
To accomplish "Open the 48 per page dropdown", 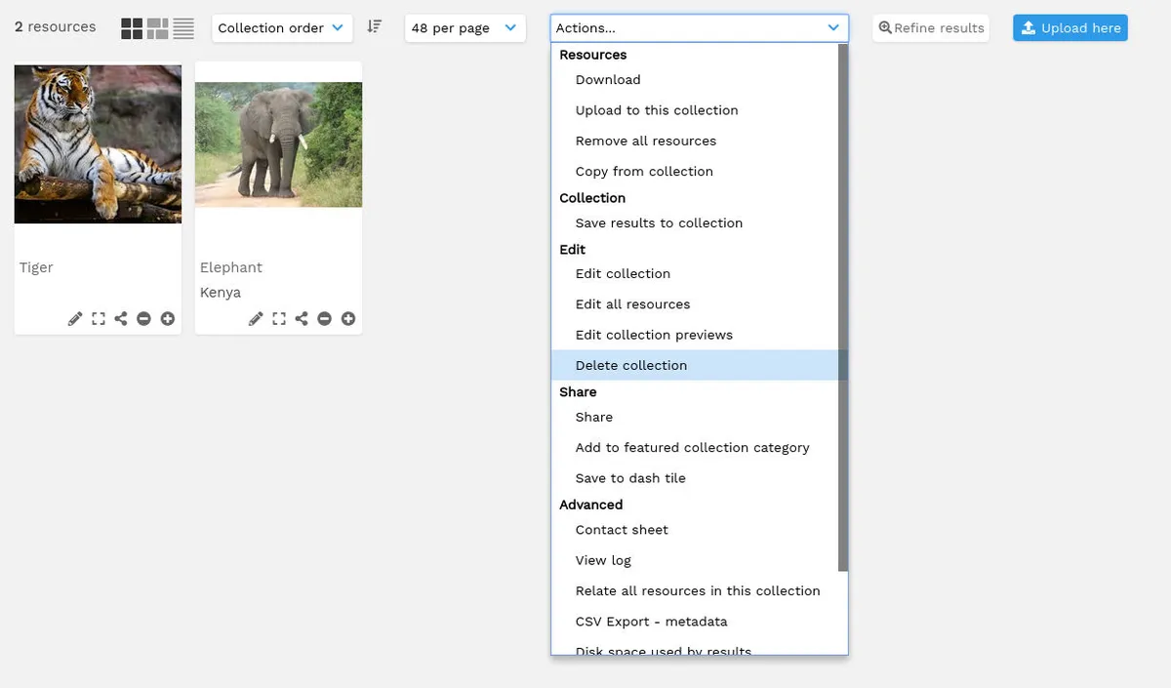I will pyautogui.click(x=464, y=28).
